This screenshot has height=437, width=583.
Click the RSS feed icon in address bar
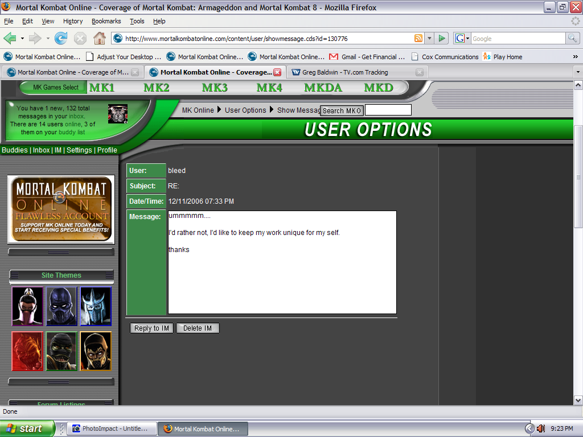(x=418, y=38)
